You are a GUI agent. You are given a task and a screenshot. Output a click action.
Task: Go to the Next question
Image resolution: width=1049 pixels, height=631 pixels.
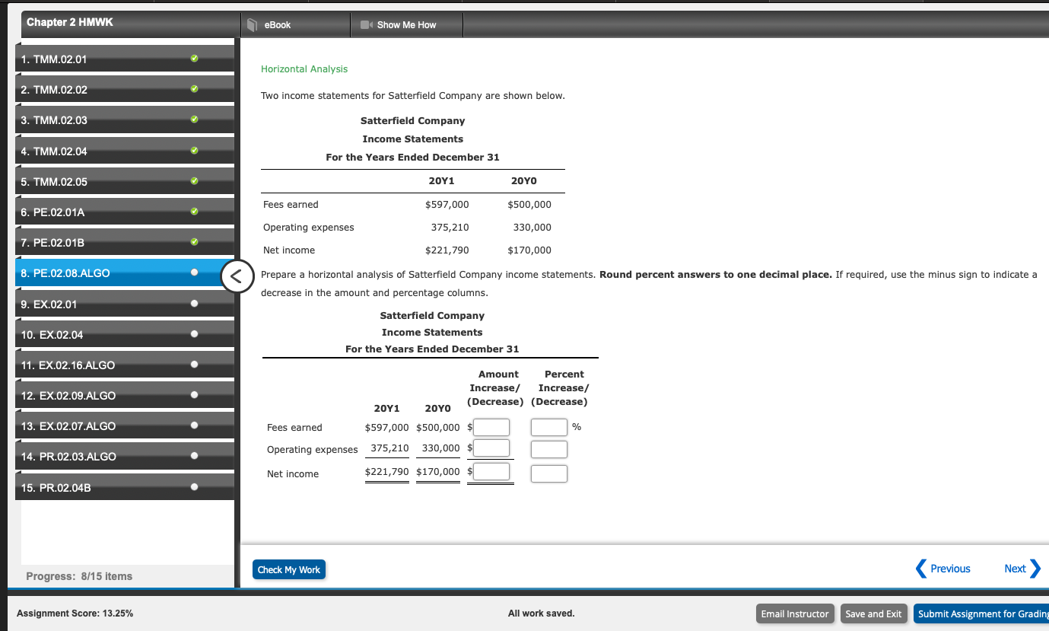point(1021,569)
